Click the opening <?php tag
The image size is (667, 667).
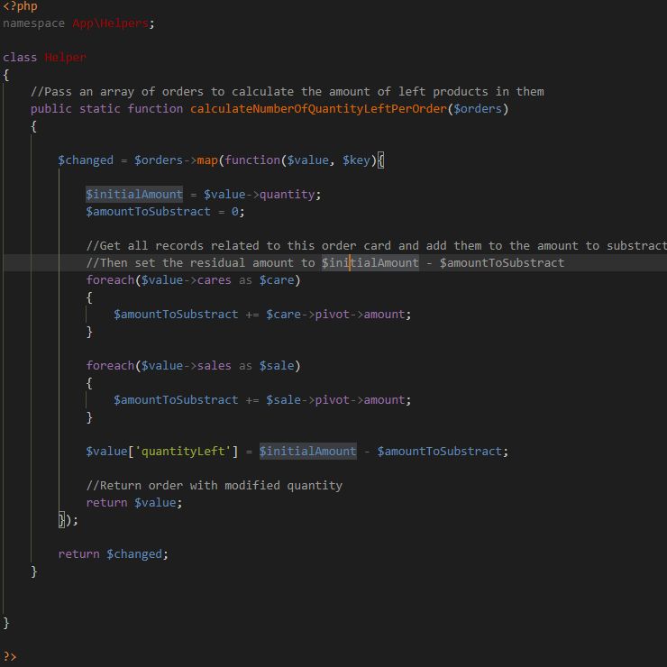click(20, 6)
